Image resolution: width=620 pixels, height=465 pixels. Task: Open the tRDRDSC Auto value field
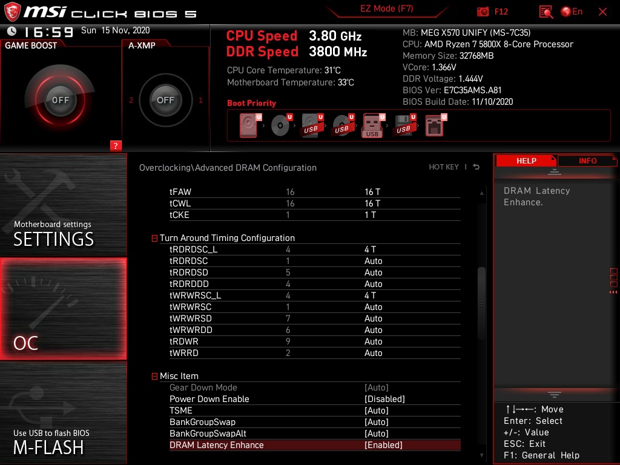click(373, 261)
